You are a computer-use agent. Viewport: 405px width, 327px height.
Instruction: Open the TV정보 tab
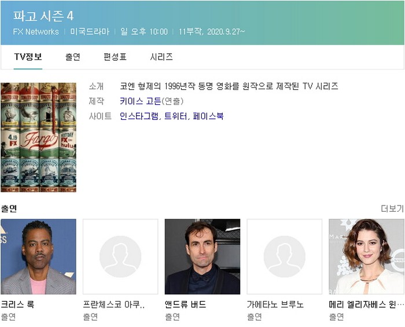[28, 57]
